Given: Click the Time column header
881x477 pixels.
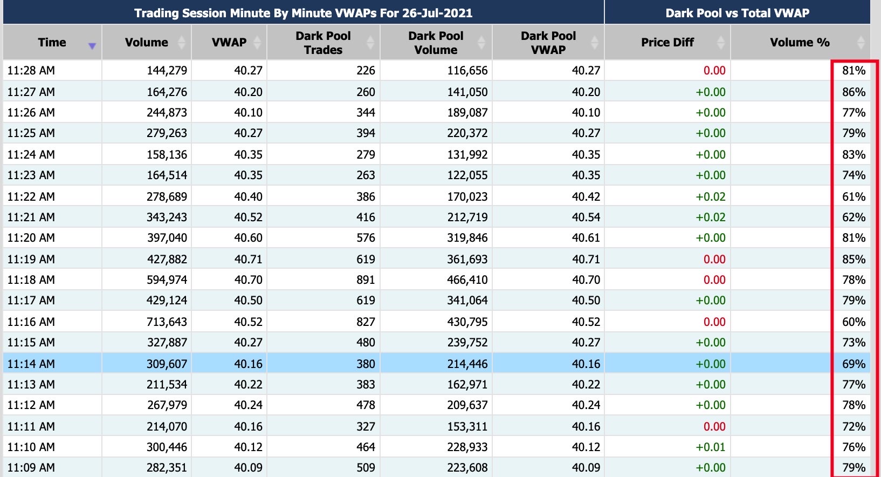Looking at the screenshot, I should pyautogui.click(x=52, y=42).
